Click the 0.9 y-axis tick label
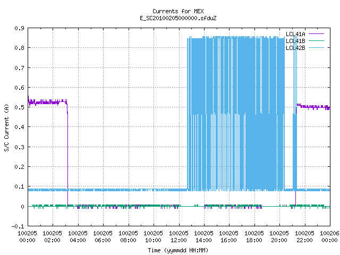 (19, 28)
